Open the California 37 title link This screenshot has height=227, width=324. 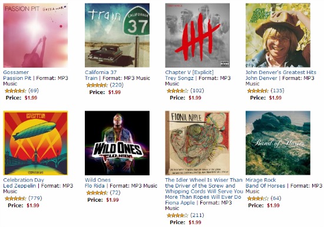101,72
